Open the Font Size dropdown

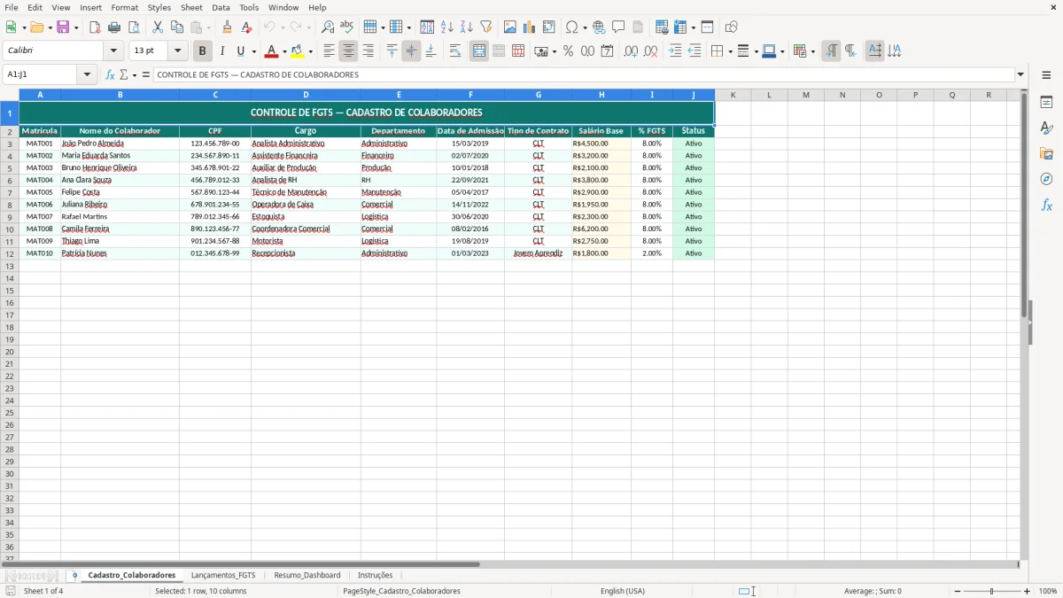[177, 51]
